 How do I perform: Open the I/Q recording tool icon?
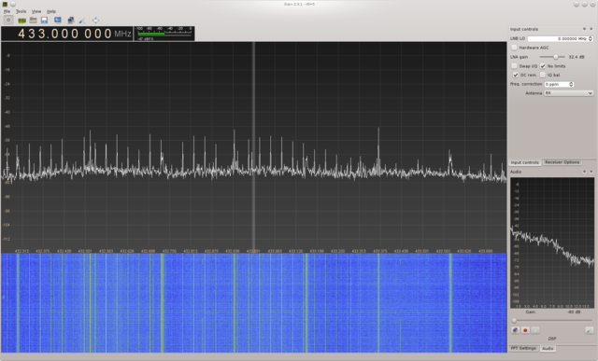pos(58,21)
